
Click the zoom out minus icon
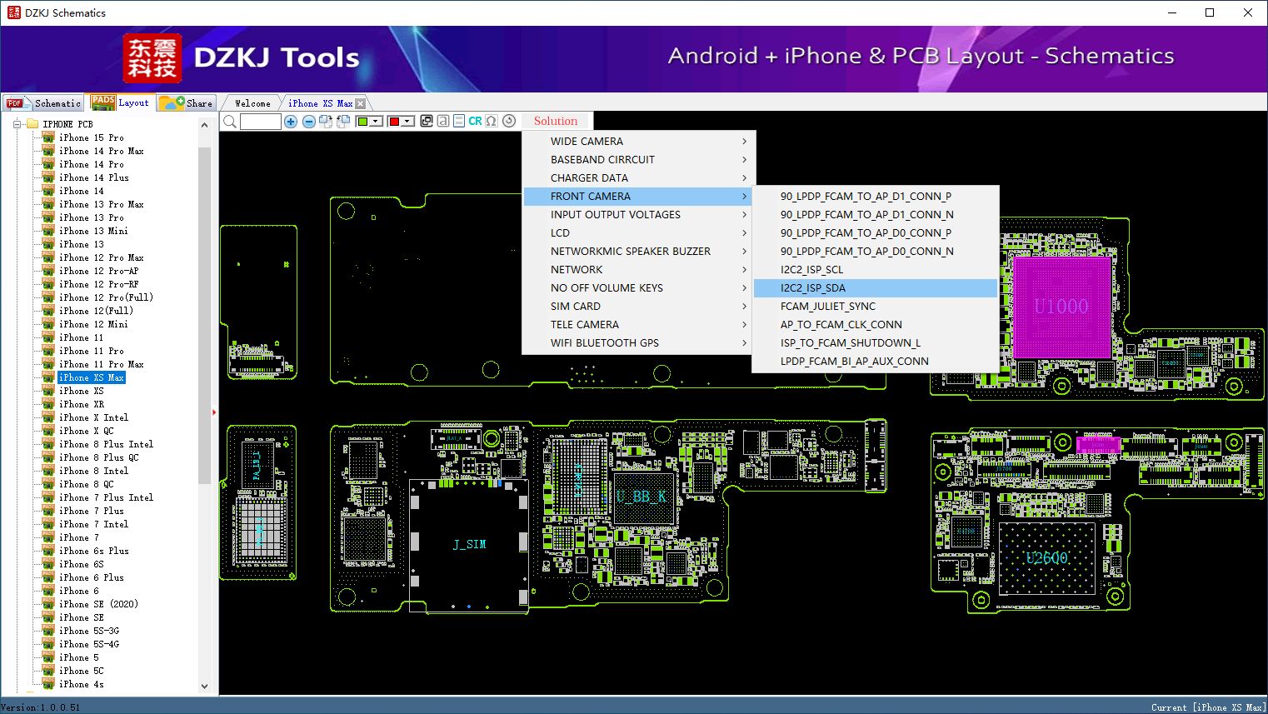coord(309,122)
